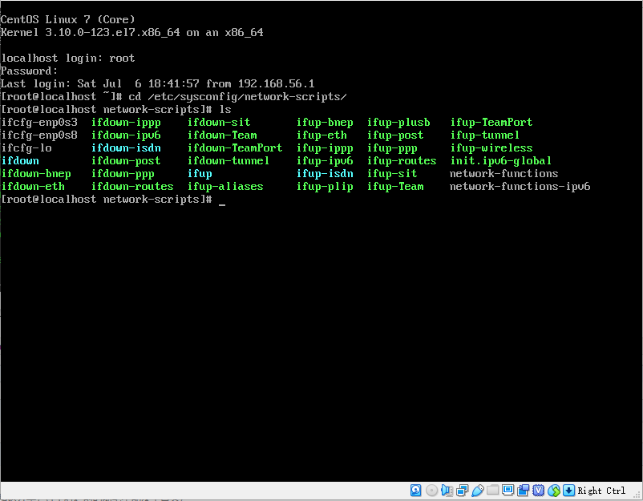Click the window resize grip in status bar
This screenshot has width=643, height=501.
coord(637,495)
